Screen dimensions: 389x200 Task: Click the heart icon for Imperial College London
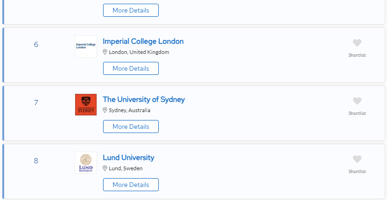click(357, 43)
